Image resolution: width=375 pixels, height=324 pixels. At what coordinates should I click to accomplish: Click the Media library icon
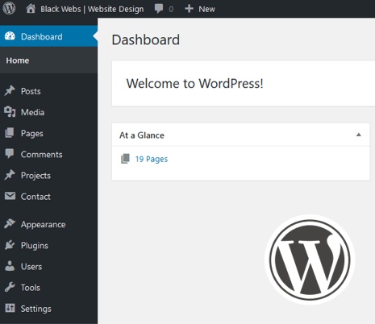pos(10,112)
